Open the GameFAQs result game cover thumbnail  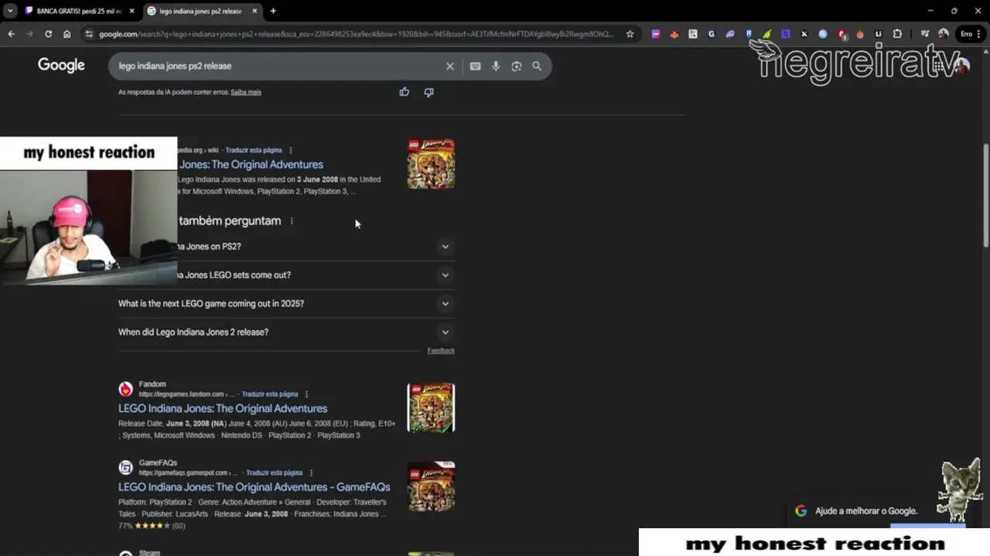click(x=431, y=486)
